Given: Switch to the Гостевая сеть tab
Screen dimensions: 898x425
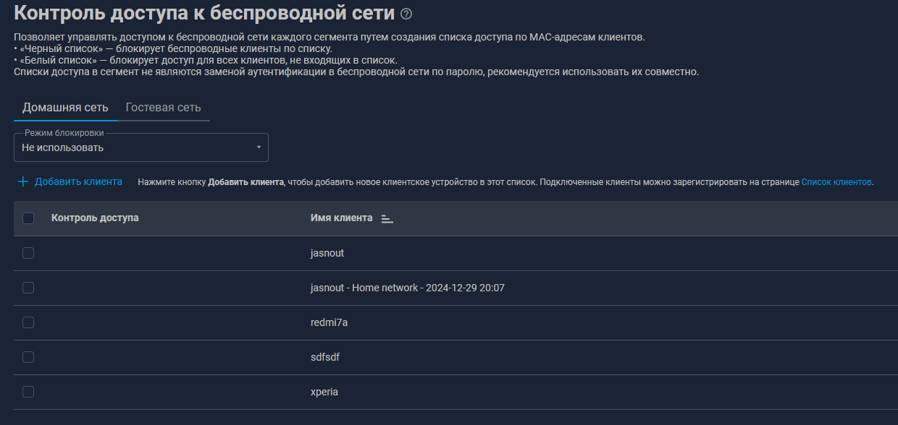Looking at the screenshot, I should (x=163, y=107).
